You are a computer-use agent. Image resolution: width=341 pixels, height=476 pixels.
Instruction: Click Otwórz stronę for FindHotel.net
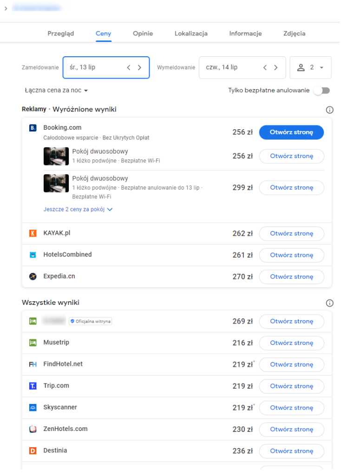click(292, 364)
